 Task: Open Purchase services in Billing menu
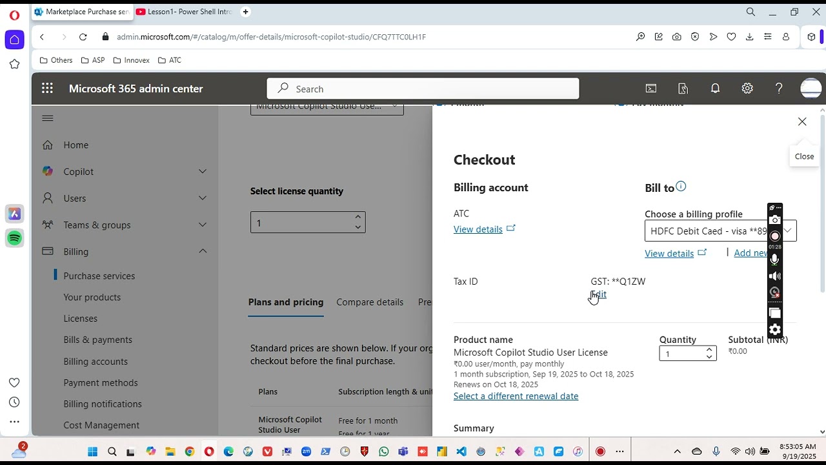(x=99, y=276)
